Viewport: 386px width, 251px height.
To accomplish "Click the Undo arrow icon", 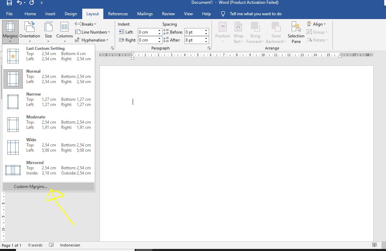I will point(19,3).
